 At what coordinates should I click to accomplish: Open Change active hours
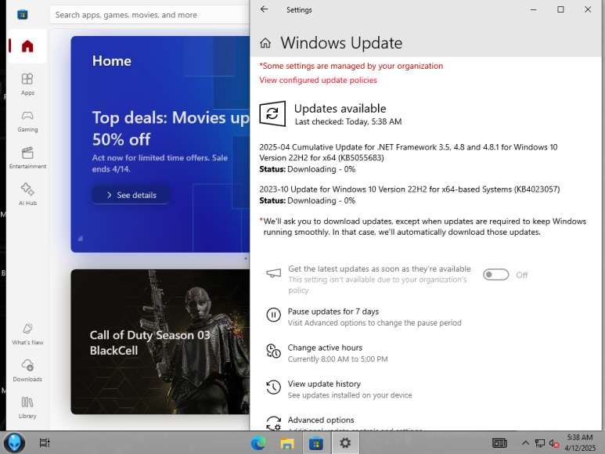325,348
